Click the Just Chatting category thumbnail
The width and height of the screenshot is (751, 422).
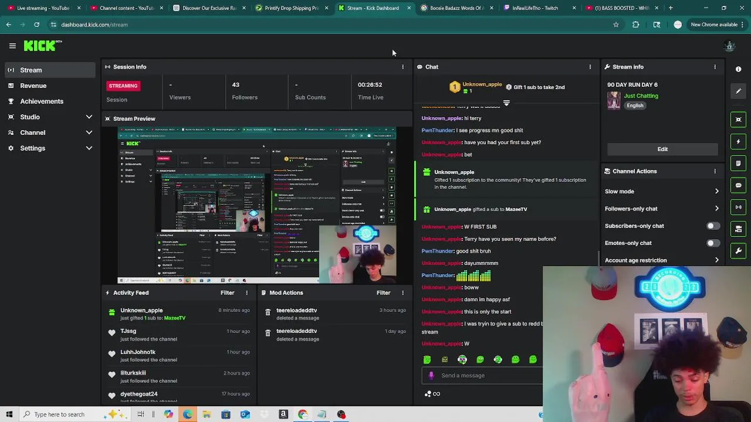pos(614,100)
